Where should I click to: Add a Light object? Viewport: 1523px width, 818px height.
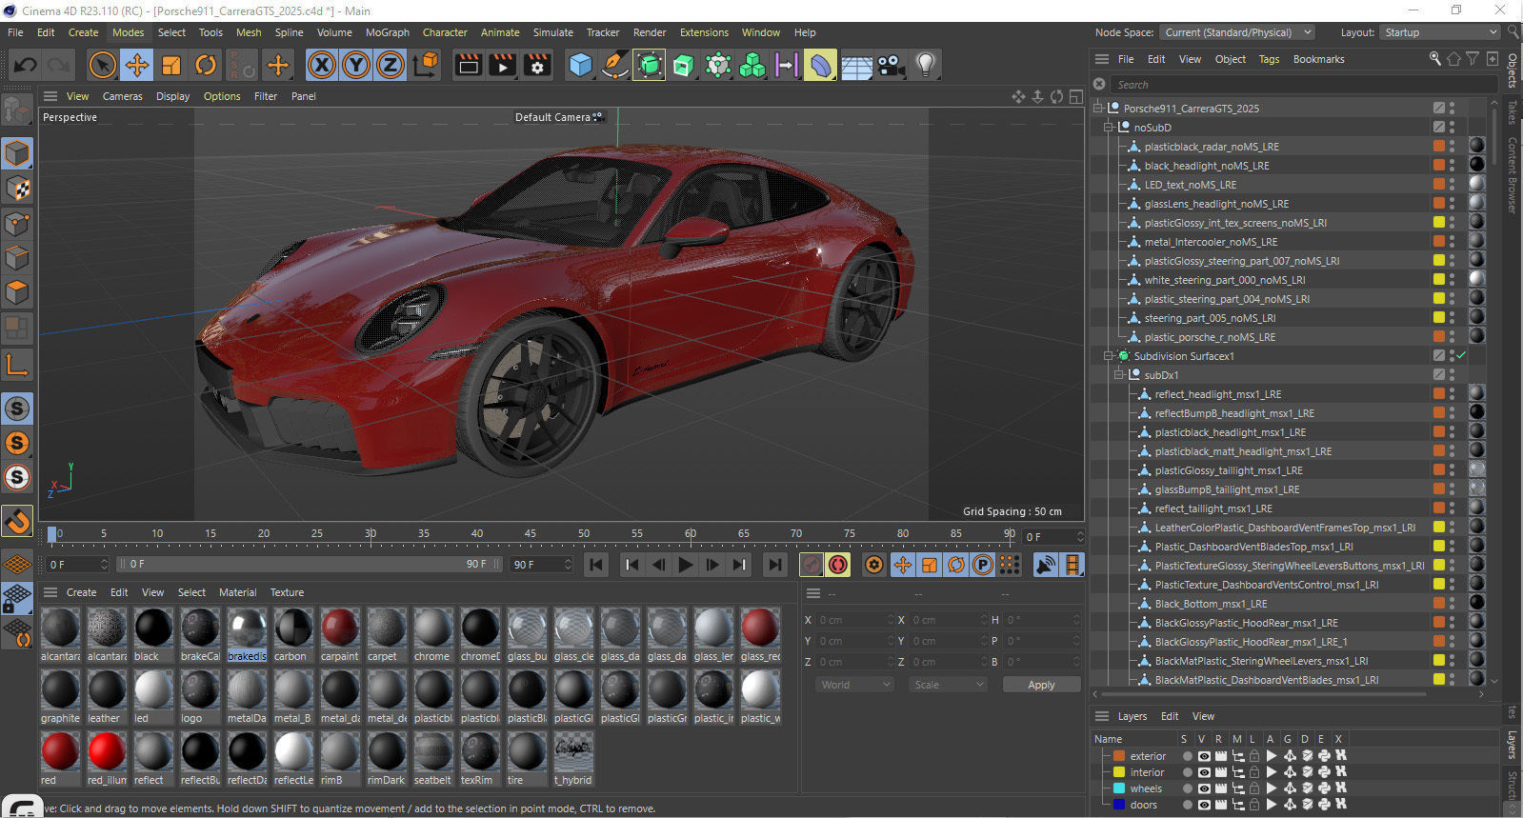925,65
